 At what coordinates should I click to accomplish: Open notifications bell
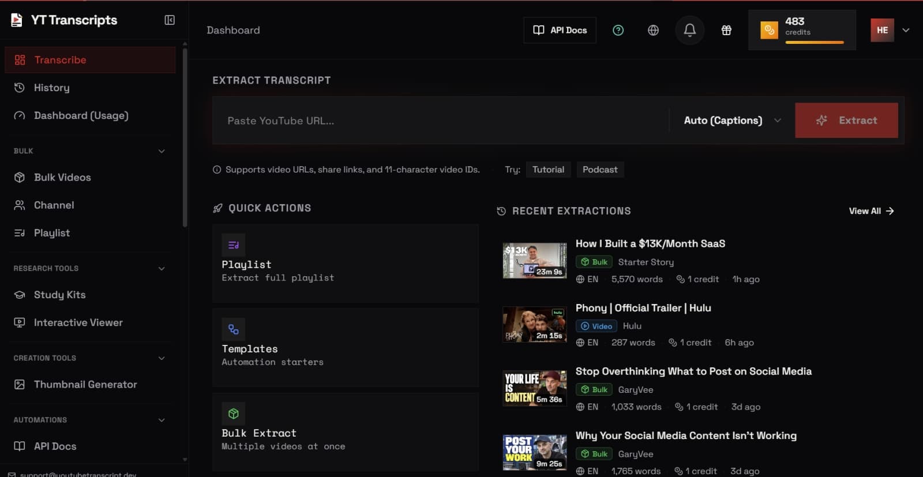pyautogui.click(x=689, y=30)
